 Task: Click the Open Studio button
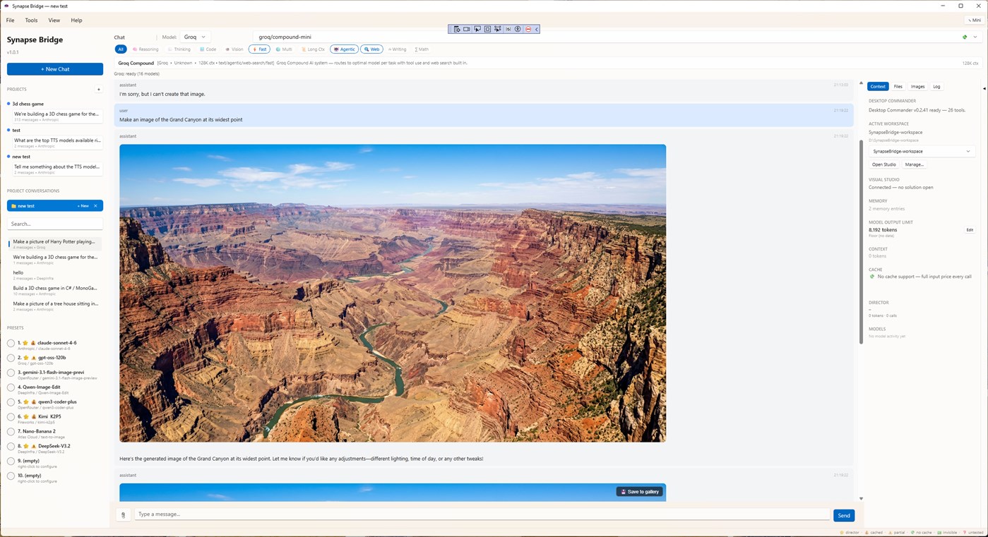(883, 164)
